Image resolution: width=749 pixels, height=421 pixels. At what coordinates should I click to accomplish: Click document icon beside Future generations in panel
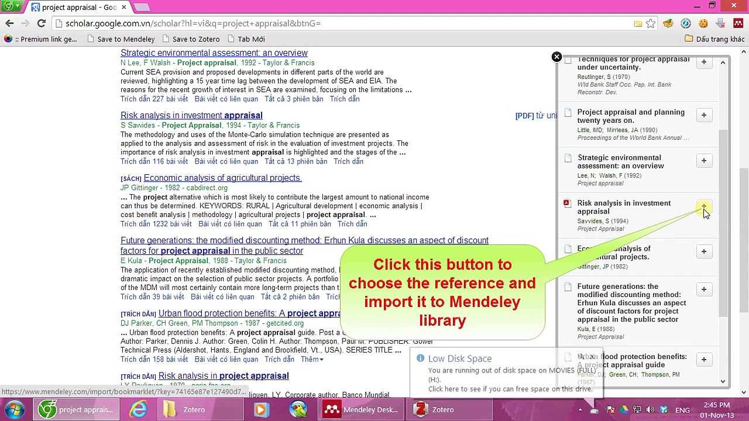click(568, 287)
